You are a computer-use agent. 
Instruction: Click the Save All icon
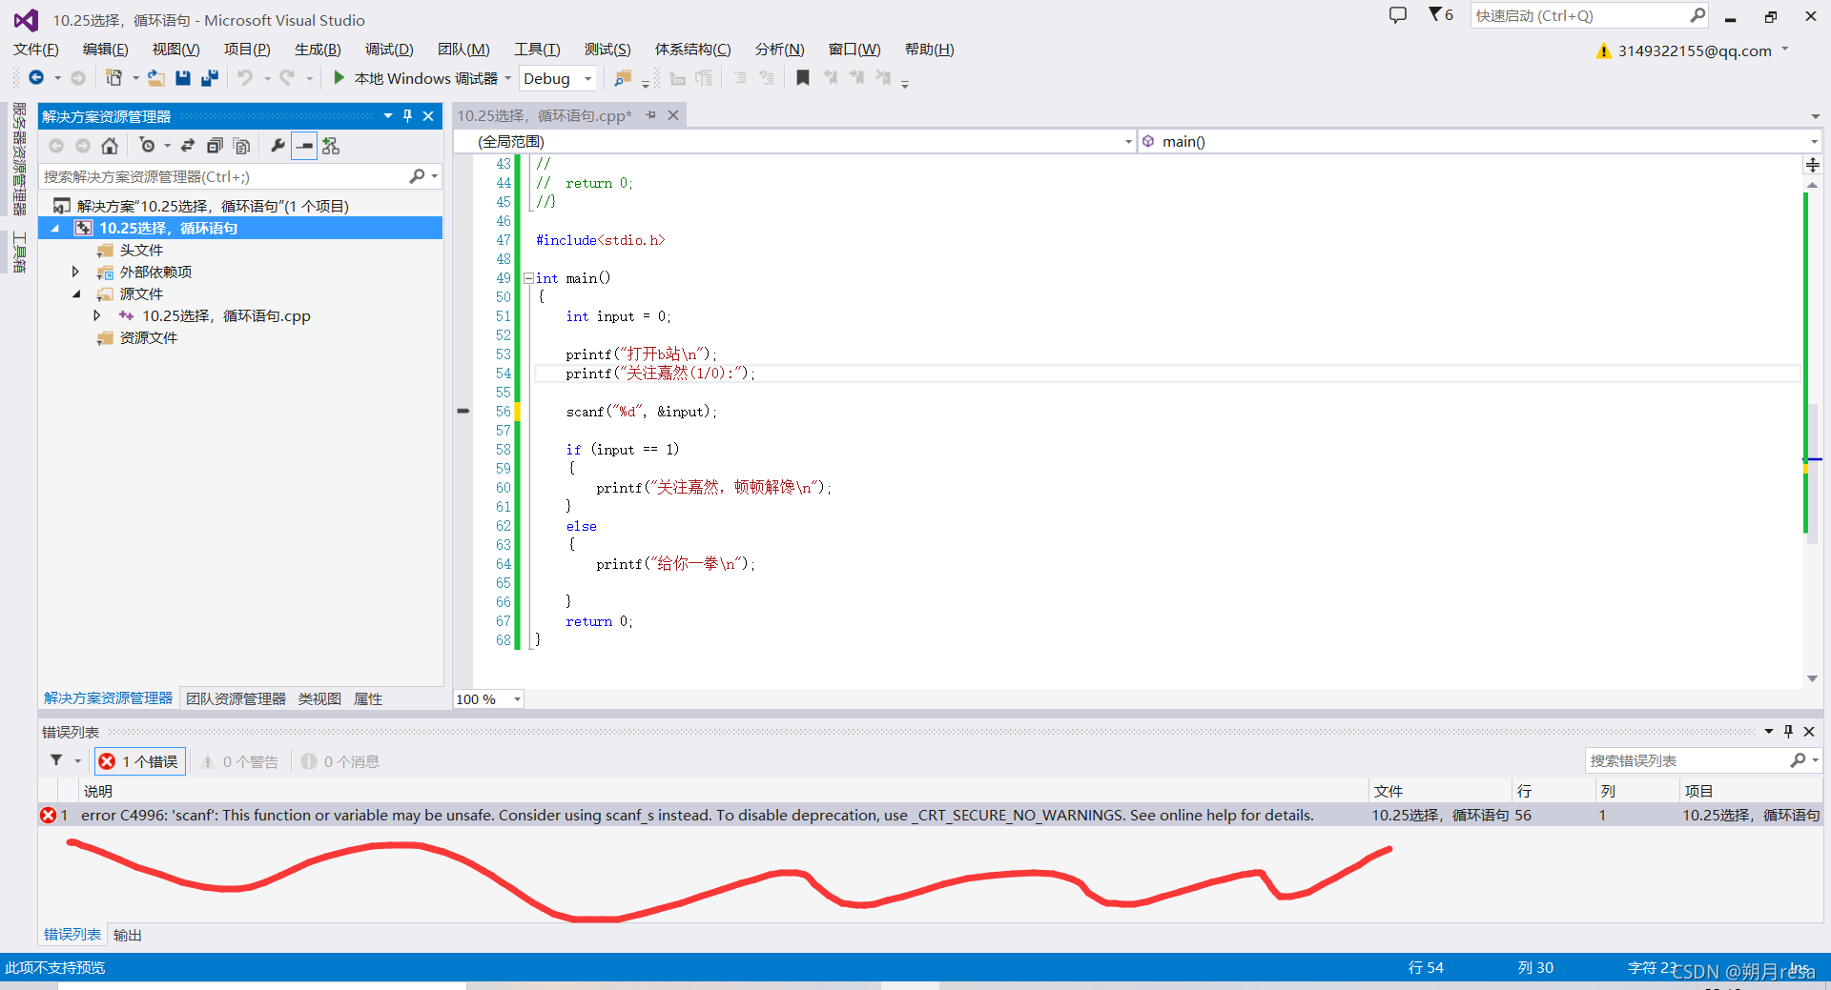point(210,78)
